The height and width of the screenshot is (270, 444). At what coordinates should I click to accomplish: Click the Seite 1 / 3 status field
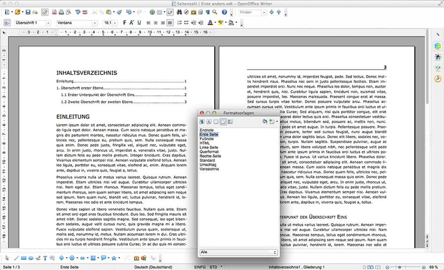click(11, 267)
